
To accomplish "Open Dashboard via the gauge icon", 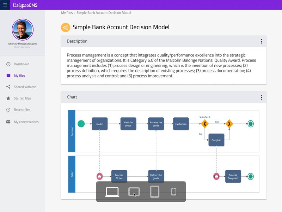I will tap(8, 64).
